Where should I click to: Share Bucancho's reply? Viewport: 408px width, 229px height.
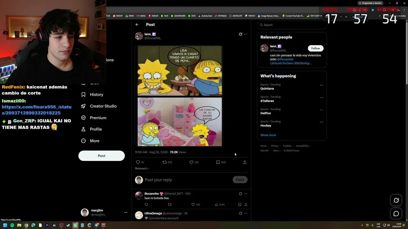[246, 205]
